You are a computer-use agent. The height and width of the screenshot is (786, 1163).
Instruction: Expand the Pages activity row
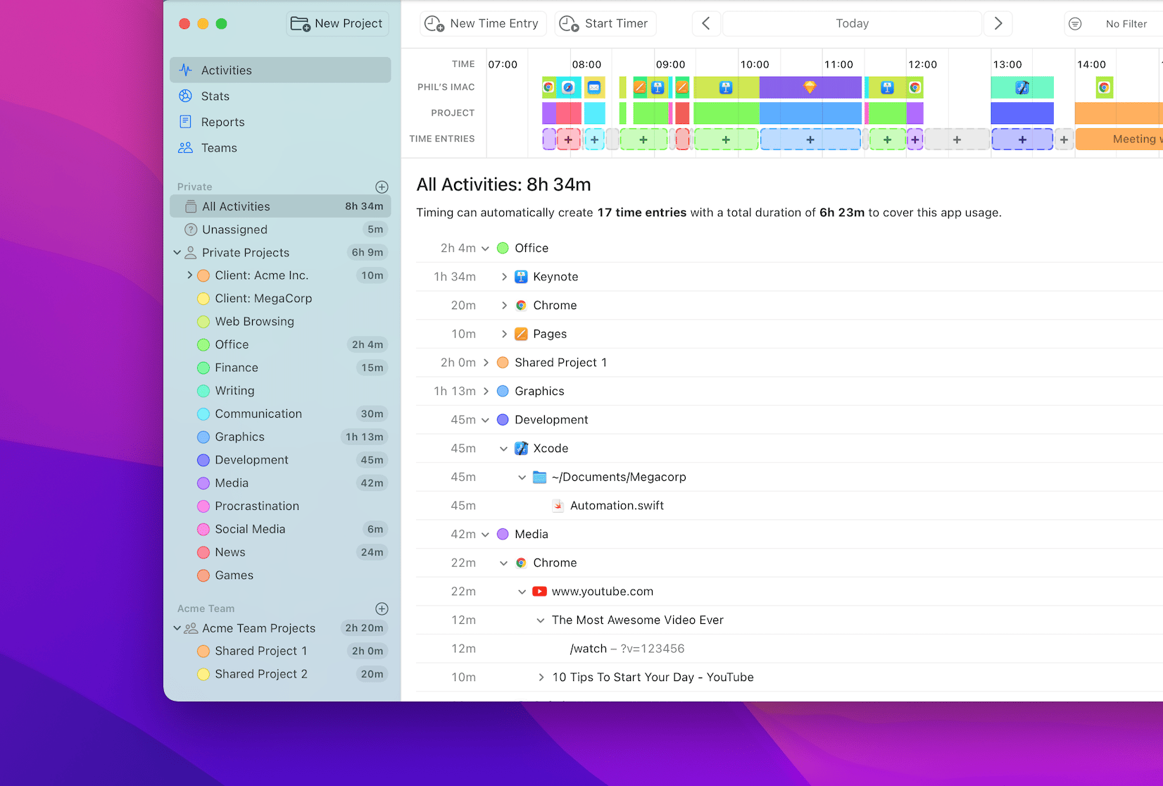pyautogui.click(x=504, y=334)
